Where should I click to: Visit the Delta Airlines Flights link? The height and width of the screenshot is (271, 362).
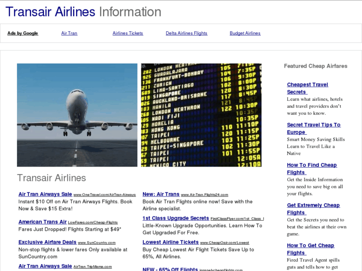point(187,33)
